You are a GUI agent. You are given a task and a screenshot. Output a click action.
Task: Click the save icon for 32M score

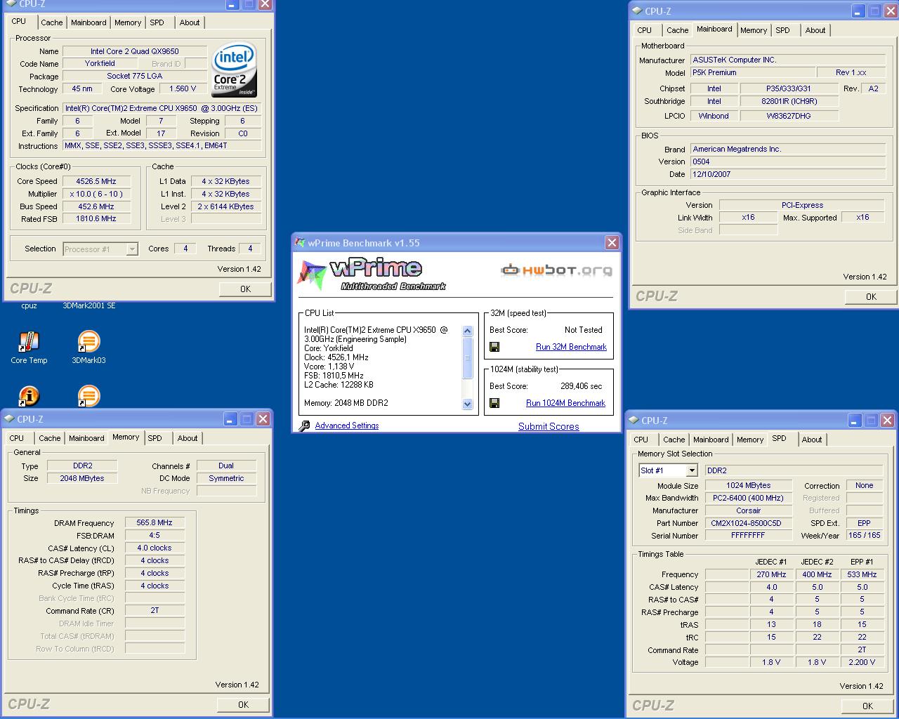coord(494,347)
